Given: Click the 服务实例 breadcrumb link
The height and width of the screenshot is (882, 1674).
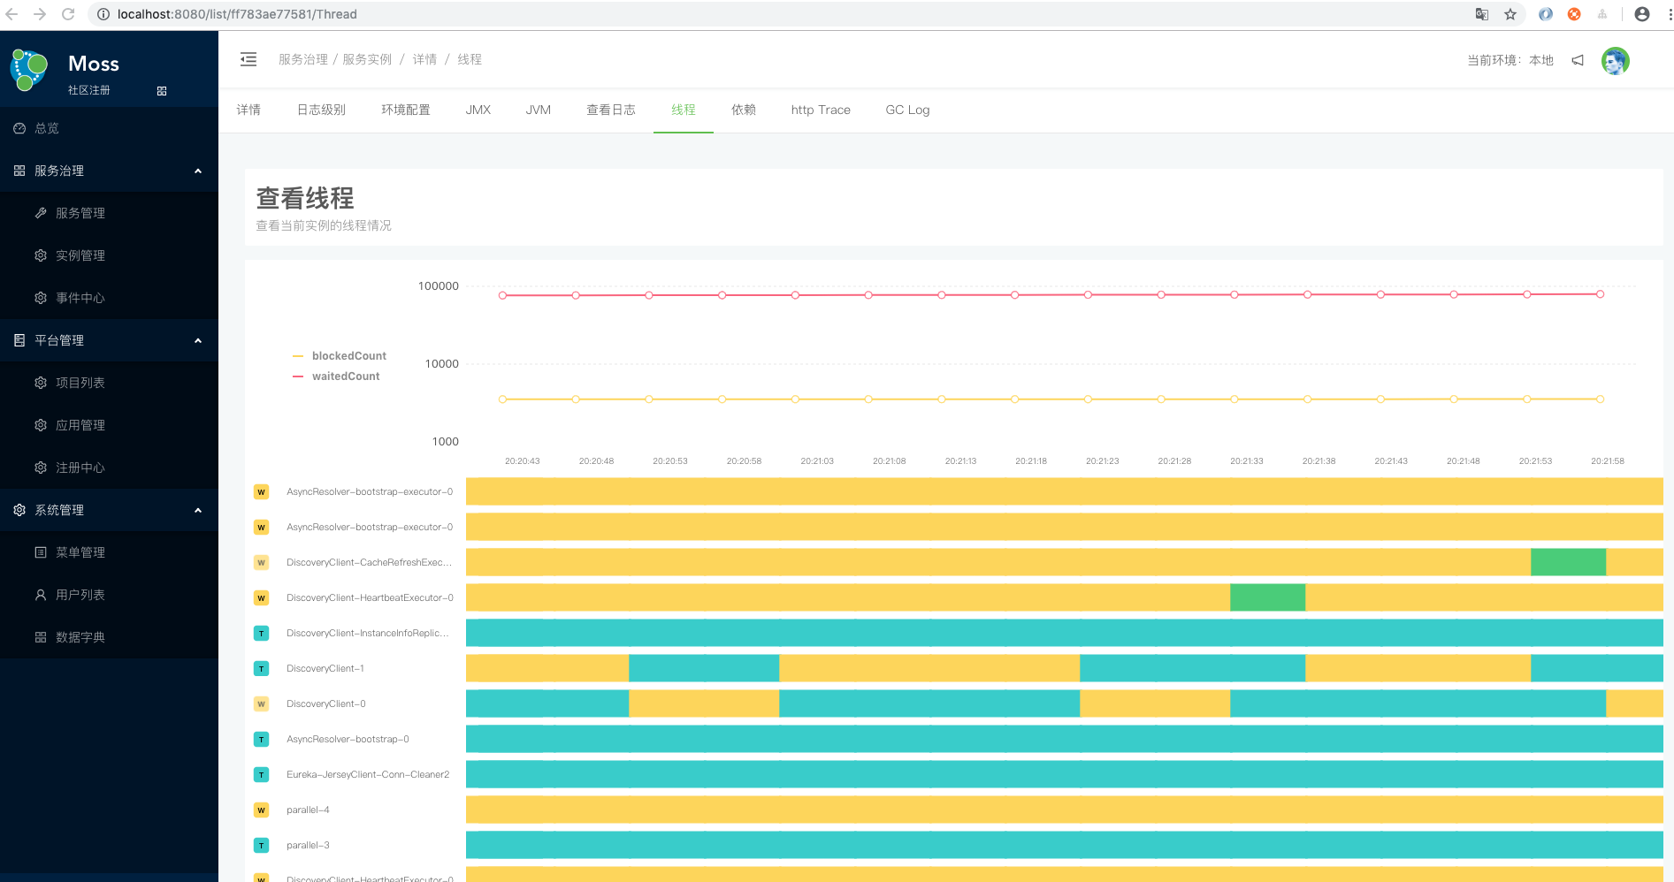Looking at the screenshot, I should coord(367,59).
